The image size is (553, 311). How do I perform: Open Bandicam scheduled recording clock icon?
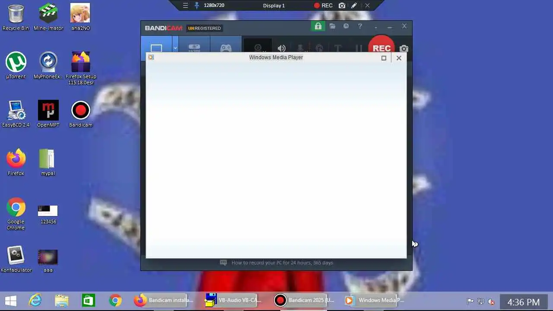tap(346, 26)
